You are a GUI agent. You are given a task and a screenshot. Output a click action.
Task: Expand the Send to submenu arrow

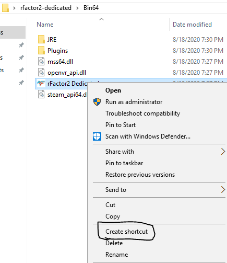(x=223, y=190)
